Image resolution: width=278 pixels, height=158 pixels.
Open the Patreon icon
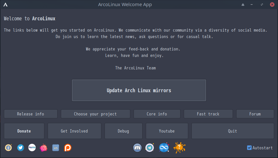(x=68, y=148)
